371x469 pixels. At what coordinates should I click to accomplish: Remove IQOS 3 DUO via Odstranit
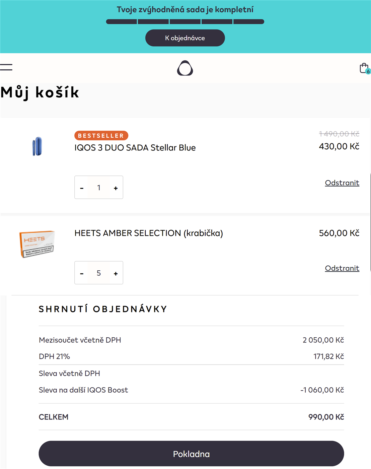pyautogui.click(x=342, y=183)
